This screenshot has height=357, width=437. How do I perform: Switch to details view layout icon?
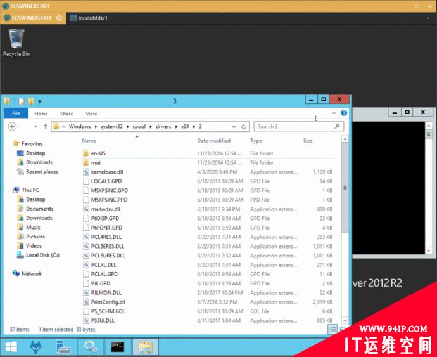[332, 329]
